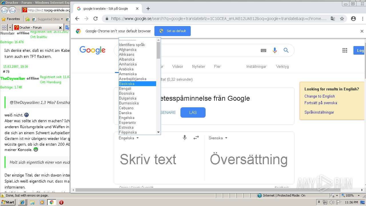Image resolution: width=366 pixels, height=206 pixels.
Task: Click the Internet Explorer back button
Action: [4, 10]
